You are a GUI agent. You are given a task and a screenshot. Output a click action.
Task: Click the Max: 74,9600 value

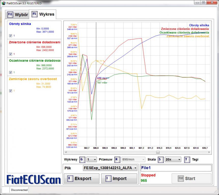pos(44,87)
